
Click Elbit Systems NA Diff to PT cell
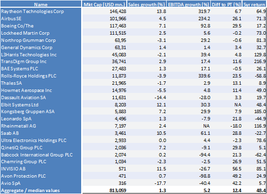click(238, 104)
